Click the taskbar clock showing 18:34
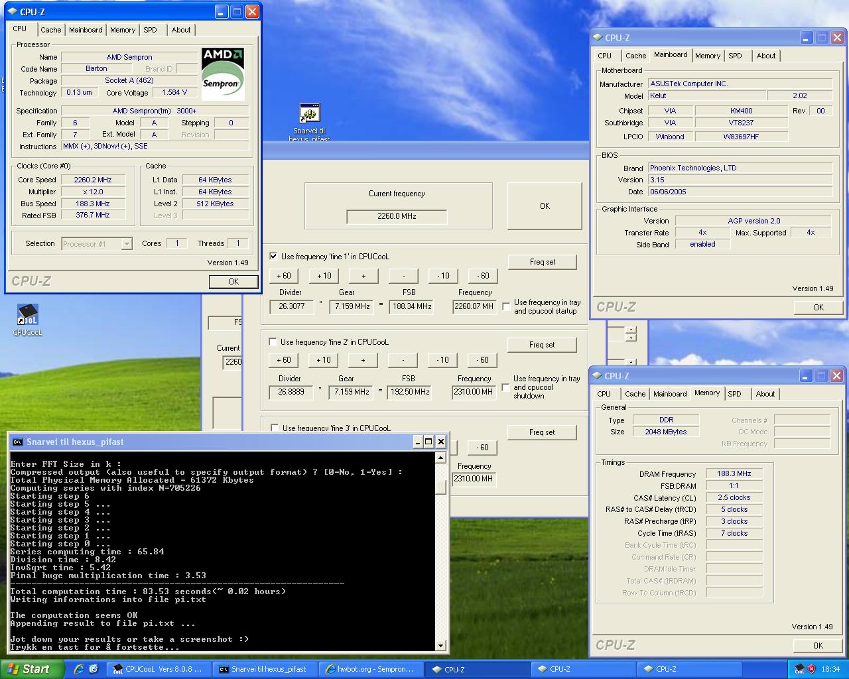 pyautogui.click(x=830, y=669)
